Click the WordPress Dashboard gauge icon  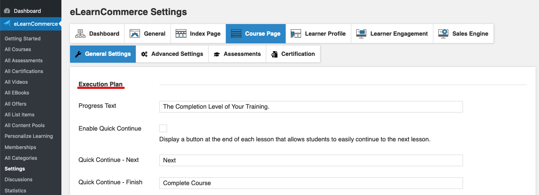[x=7, y=11]
